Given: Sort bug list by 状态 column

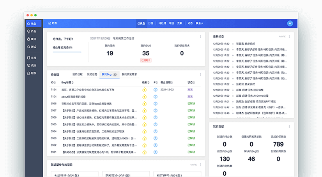Looking at the screenshot, I should click(191, 83).
